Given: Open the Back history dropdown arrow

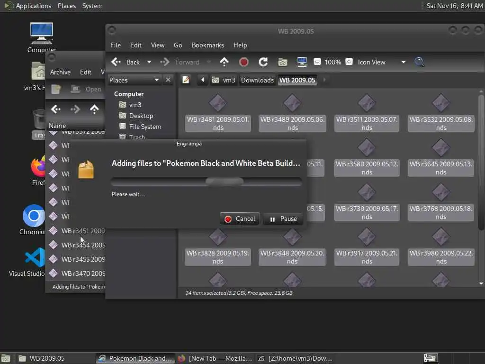Looking at the screenshot, I should point(149,62).
